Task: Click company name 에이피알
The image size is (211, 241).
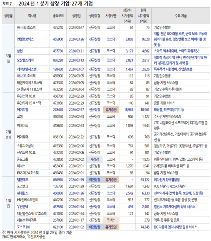Action: pos(23,110)
